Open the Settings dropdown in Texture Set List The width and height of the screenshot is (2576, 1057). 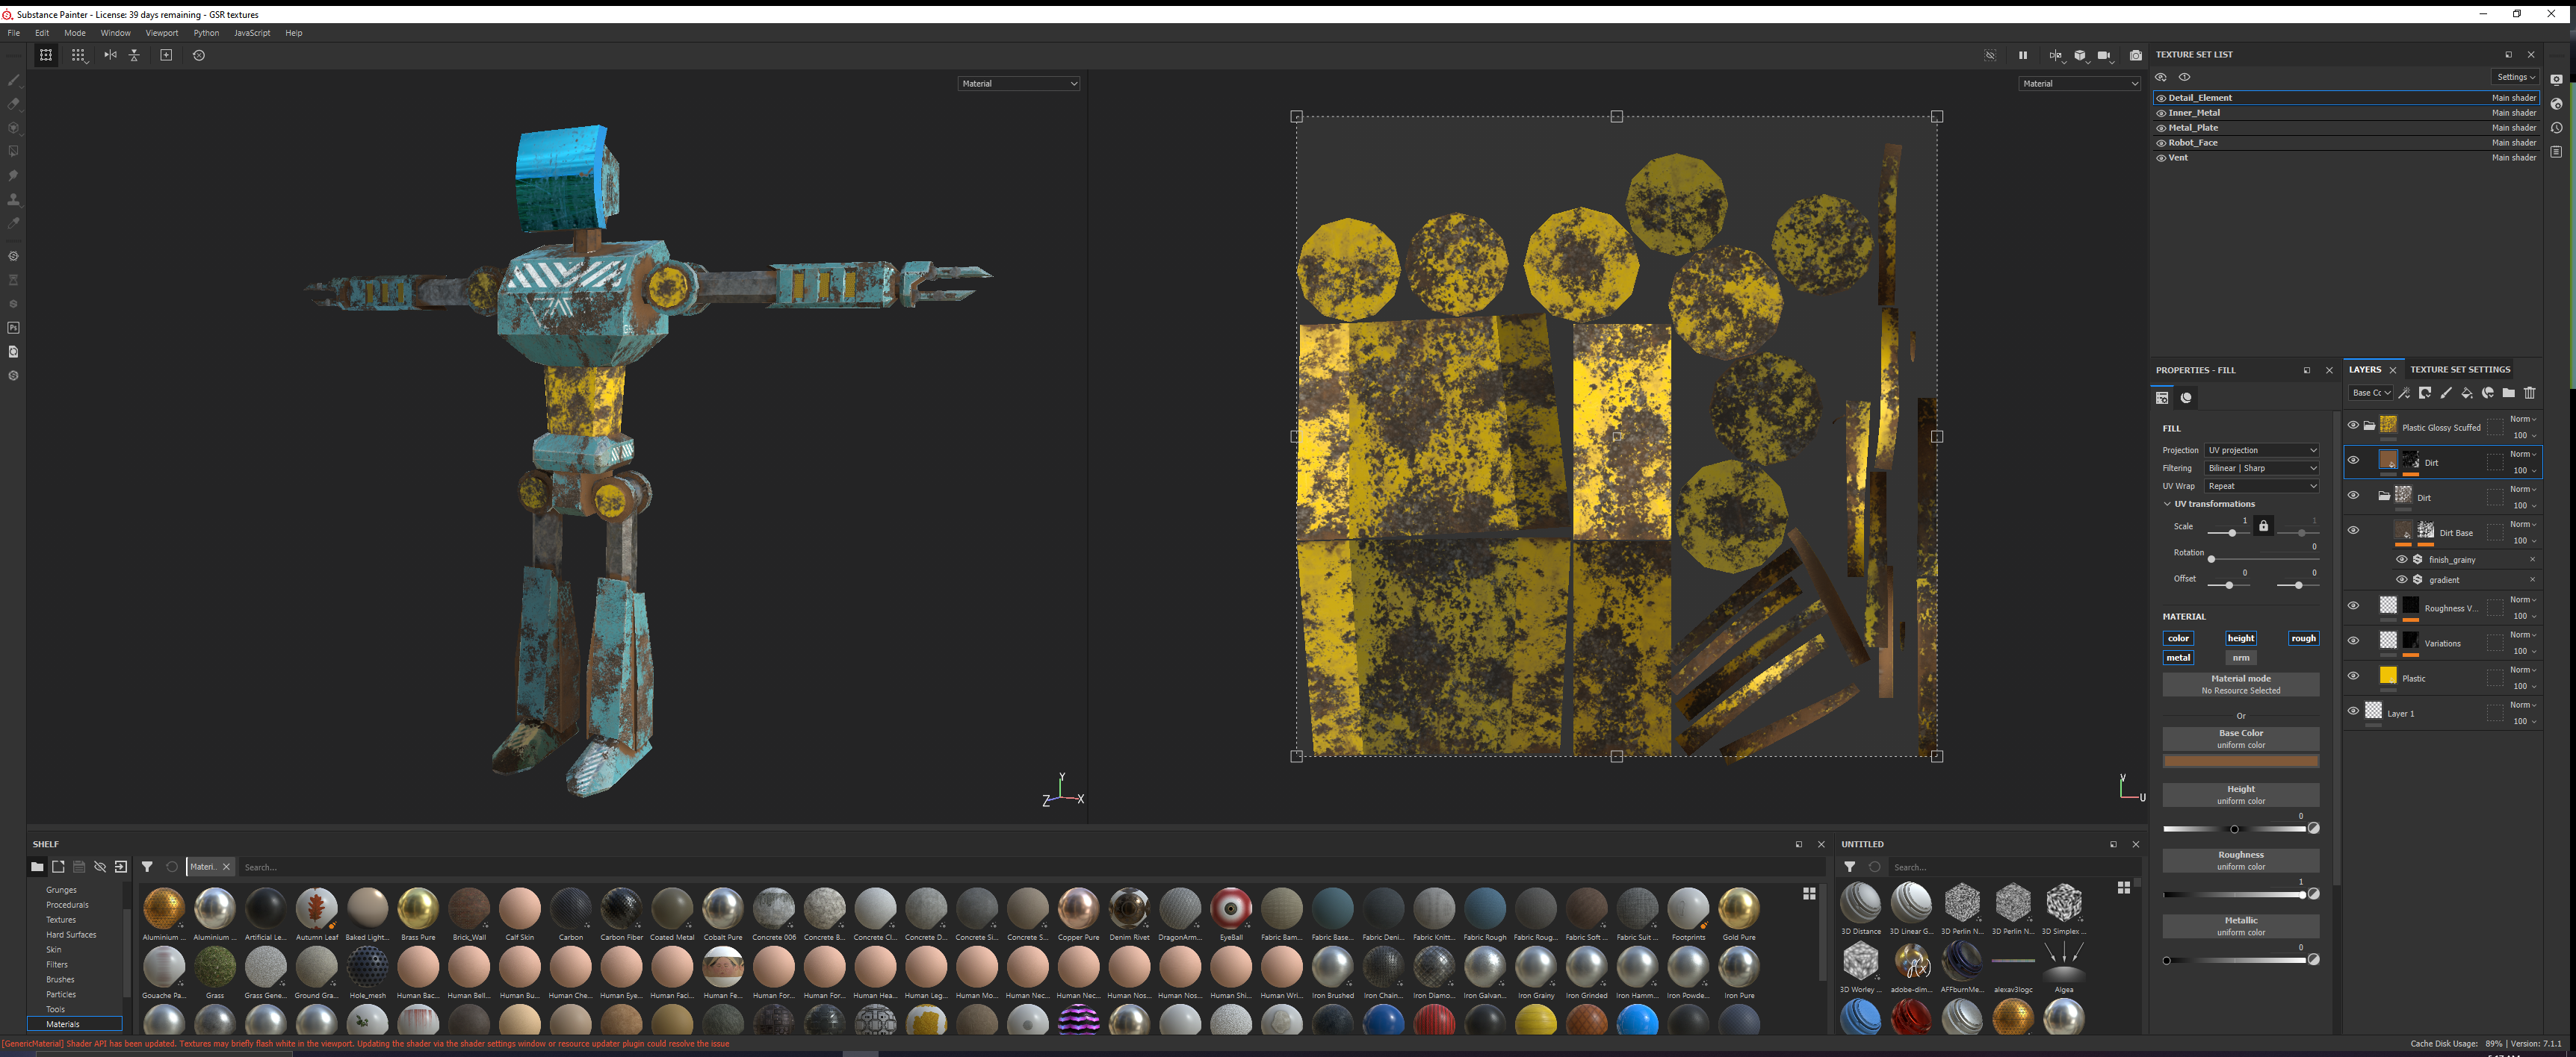tap(2516, 77)
